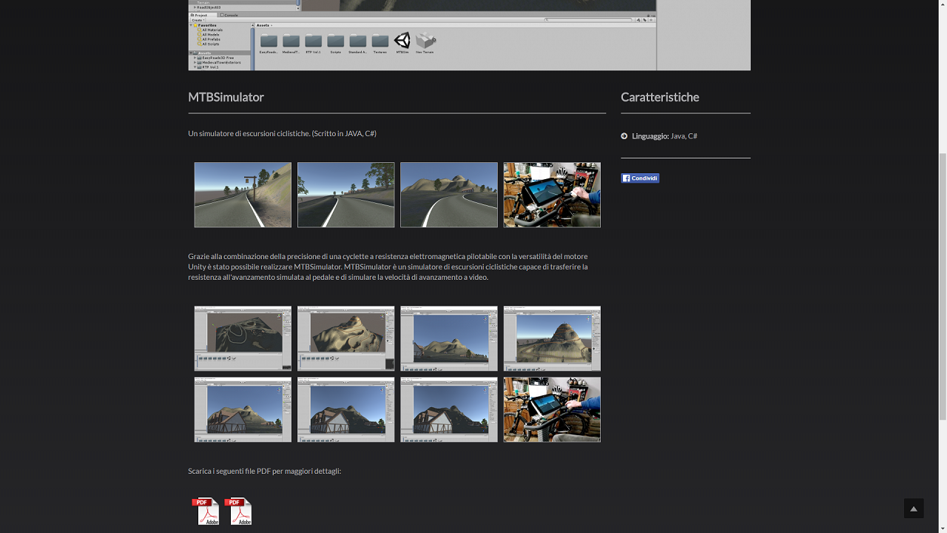The height and width of the screenshot is (533, 947).
Task: Open the terrain wireframe editor thumbnail
Action: tap(243, 338)
